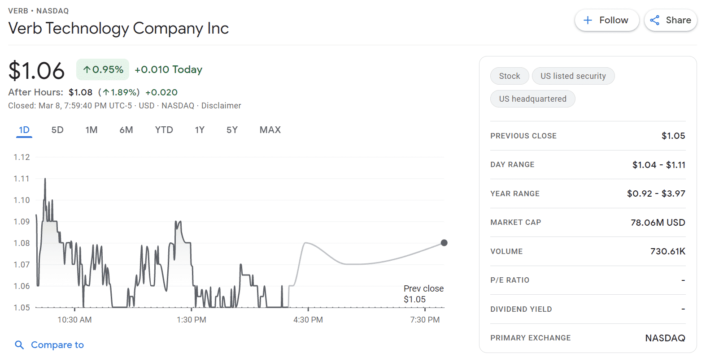Click the plus icon in Follow button
Image resolution: width=706 pixels, height=357 pixels.
588,20
